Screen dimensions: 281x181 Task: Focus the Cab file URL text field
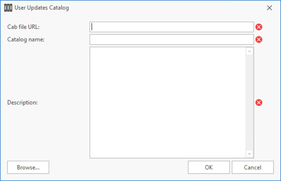[x=172, y=27]
